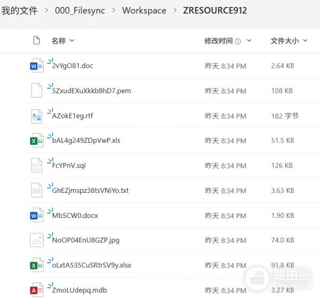Image resolution: width=320 pixels, height=300 pixels.
Task: Open file GhEZjmspz38tsVNiYo.txt
Action: click(x=90, y=190)
